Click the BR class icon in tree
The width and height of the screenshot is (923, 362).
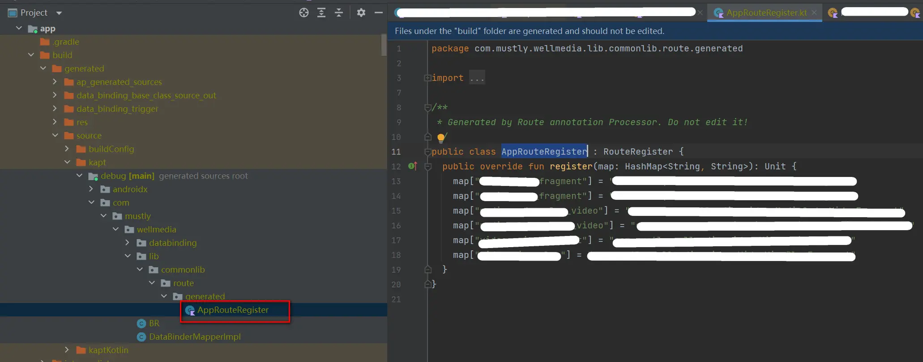(x=141, y=324)
